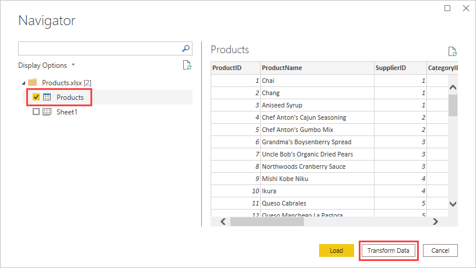Viewport: 476px width, 268px height.
Task: Collapse the Products.xlsx tree node
Action: pos(23,82)
